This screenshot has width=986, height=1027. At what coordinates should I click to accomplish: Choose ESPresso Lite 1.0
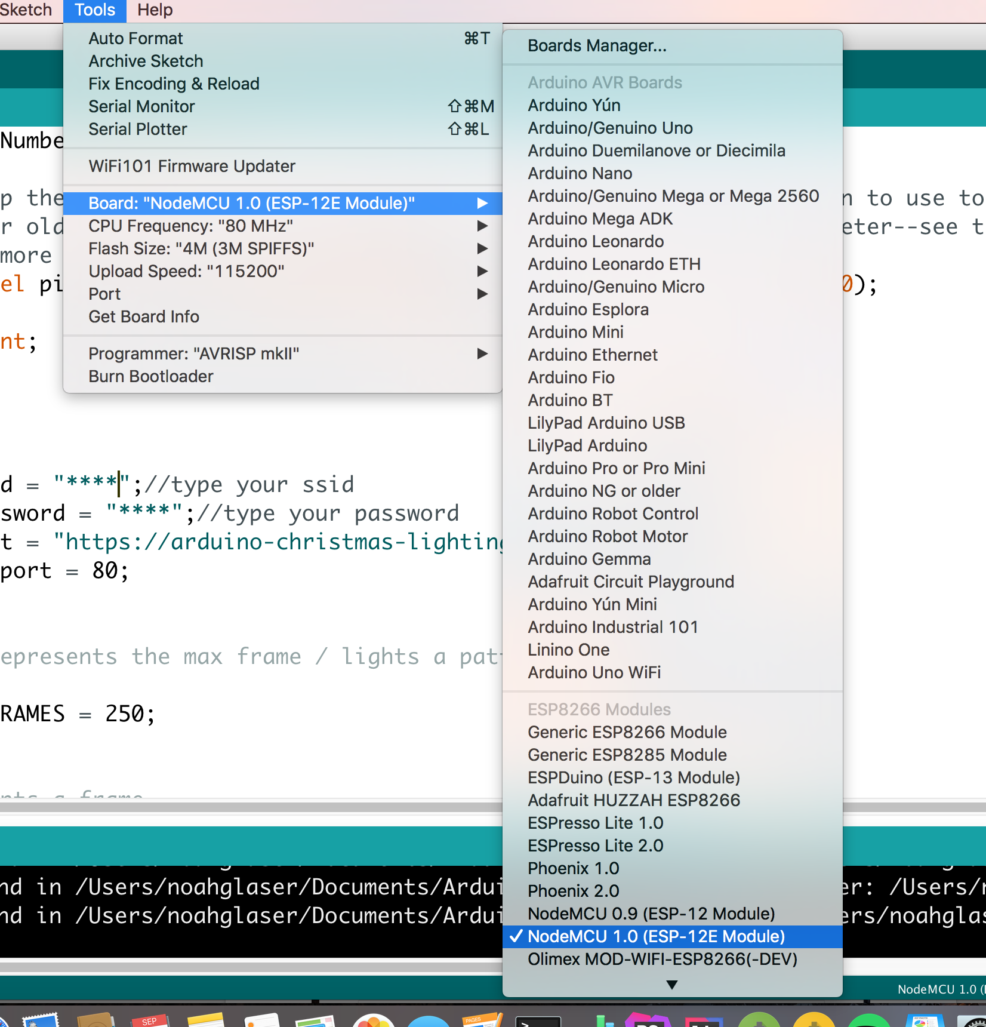click(x=673, y=823)
